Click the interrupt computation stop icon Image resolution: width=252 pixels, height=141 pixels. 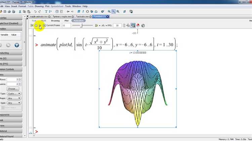pos(87,11)
